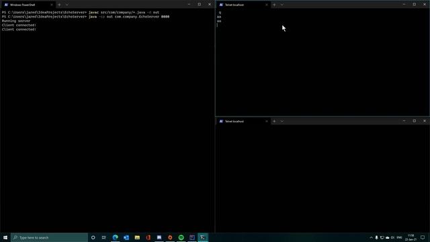Open tab dropdown chevron in lower Telnet window
The height and width of the screenshot is (242, 430).
[x=282, y=121]
